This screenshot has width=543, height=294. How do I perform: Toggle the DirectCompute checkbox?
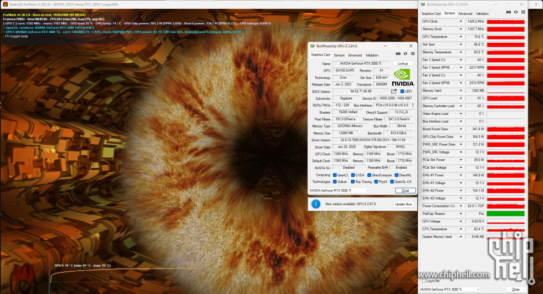(x=369, y=175)
